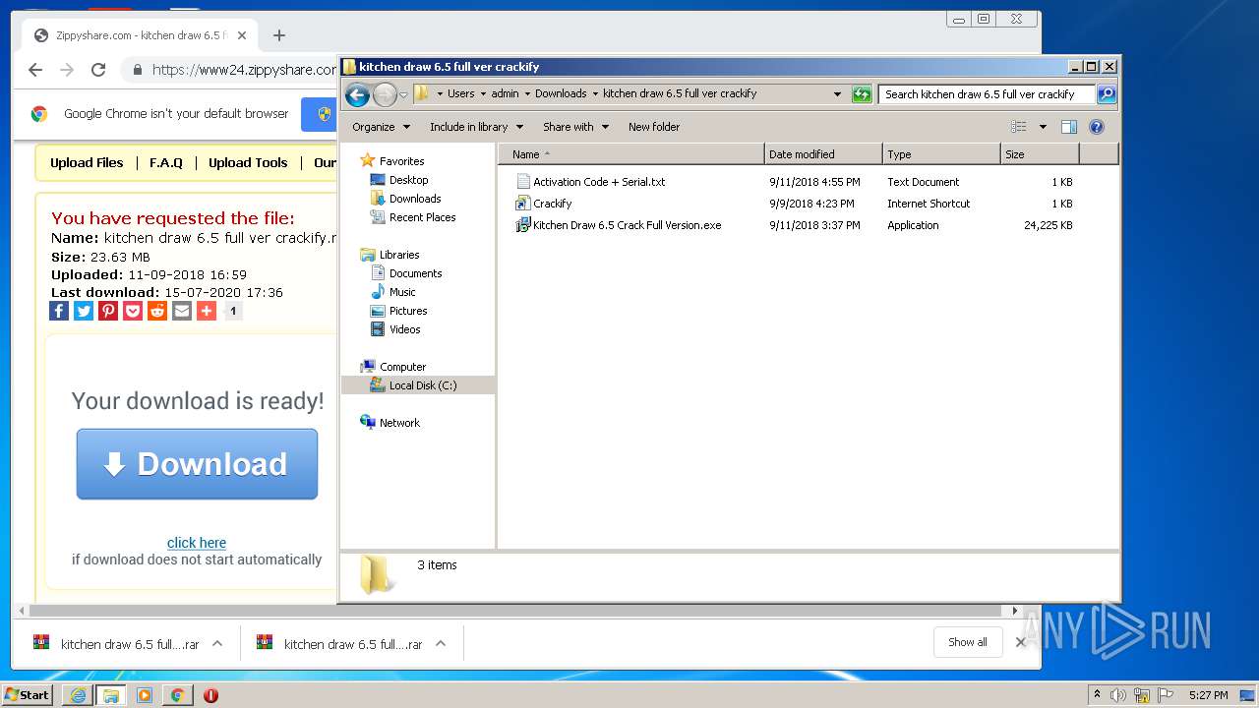The image size is (1259, 708).
Task: Click the Explorer Back navigation arrow
Action: point(357,94)
